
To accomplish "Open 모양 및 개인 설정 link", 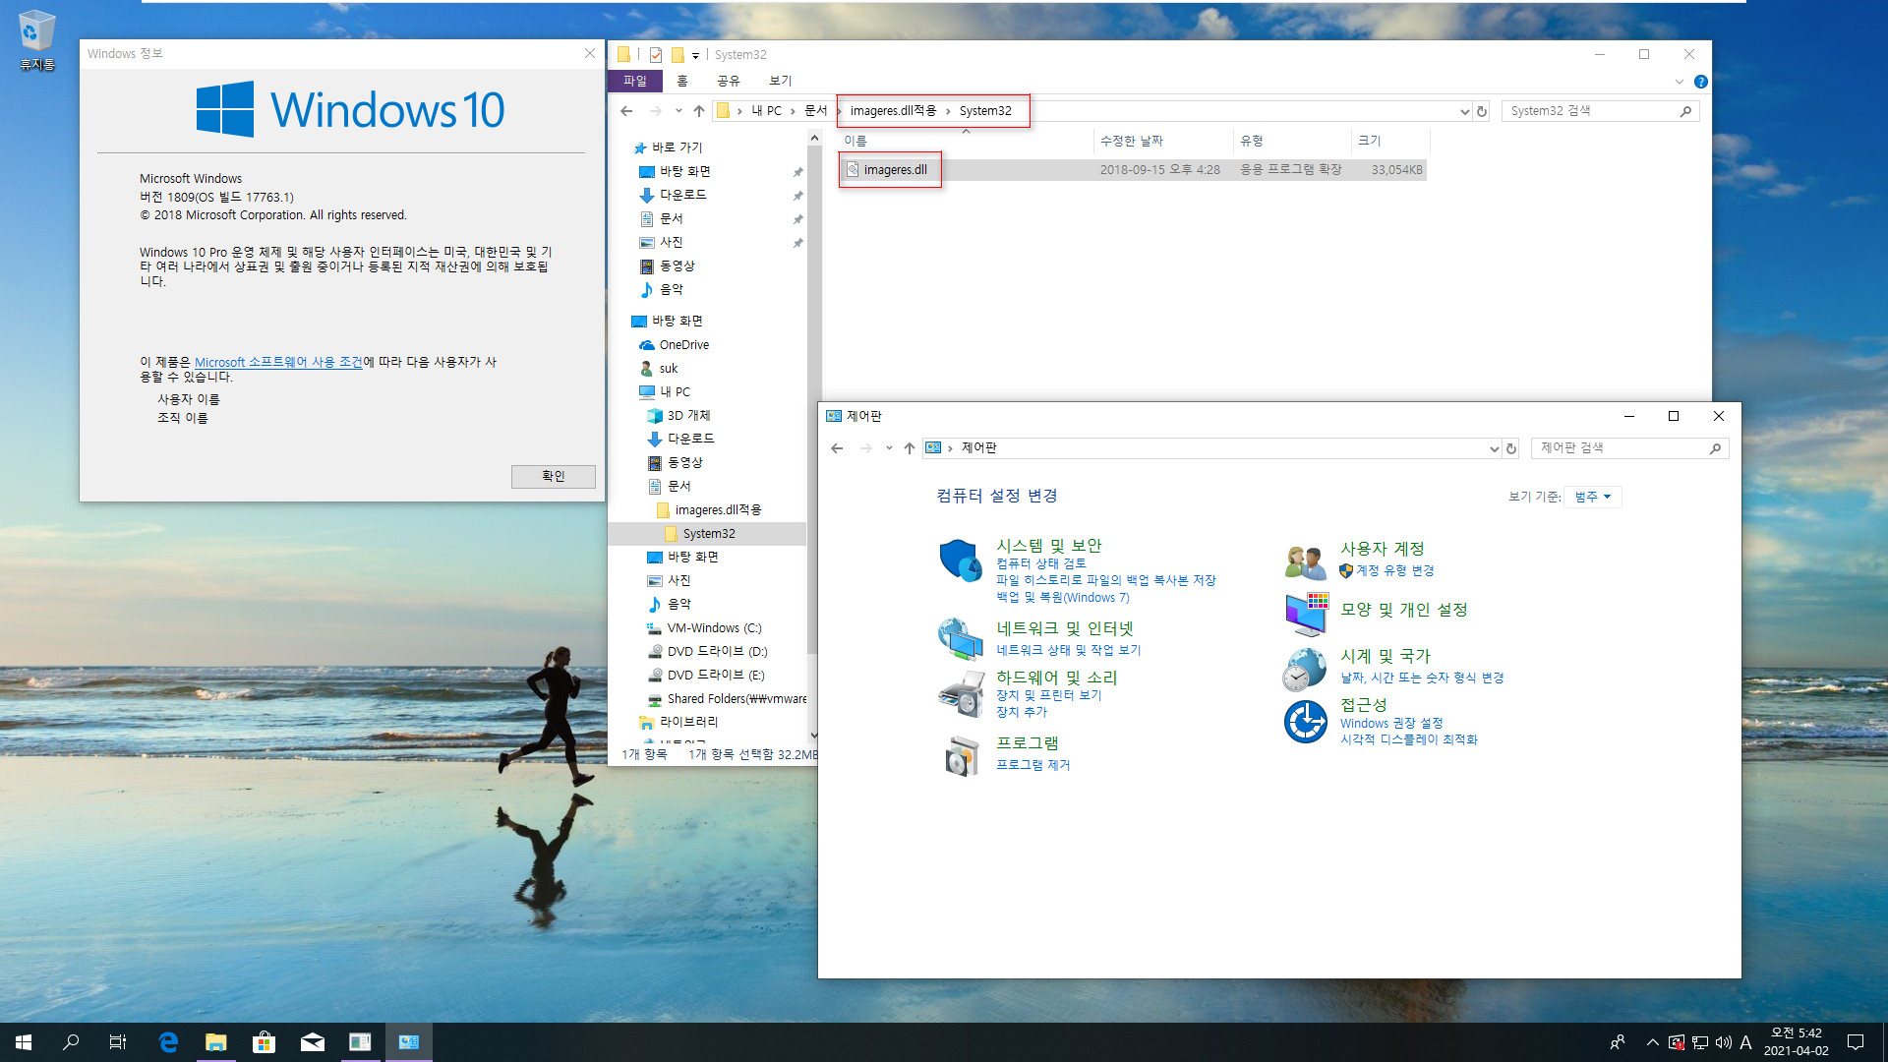I will [x=1403, y=610].
